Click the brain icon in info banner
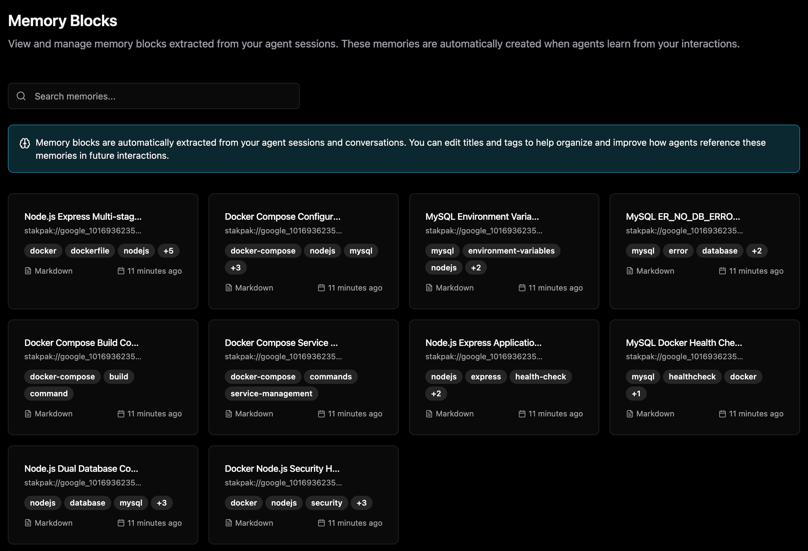 (x=25, y=143)
